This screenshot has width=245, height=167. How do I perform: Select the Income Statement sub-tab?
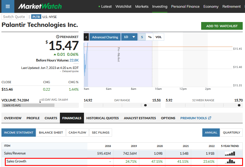pos(19,132)
